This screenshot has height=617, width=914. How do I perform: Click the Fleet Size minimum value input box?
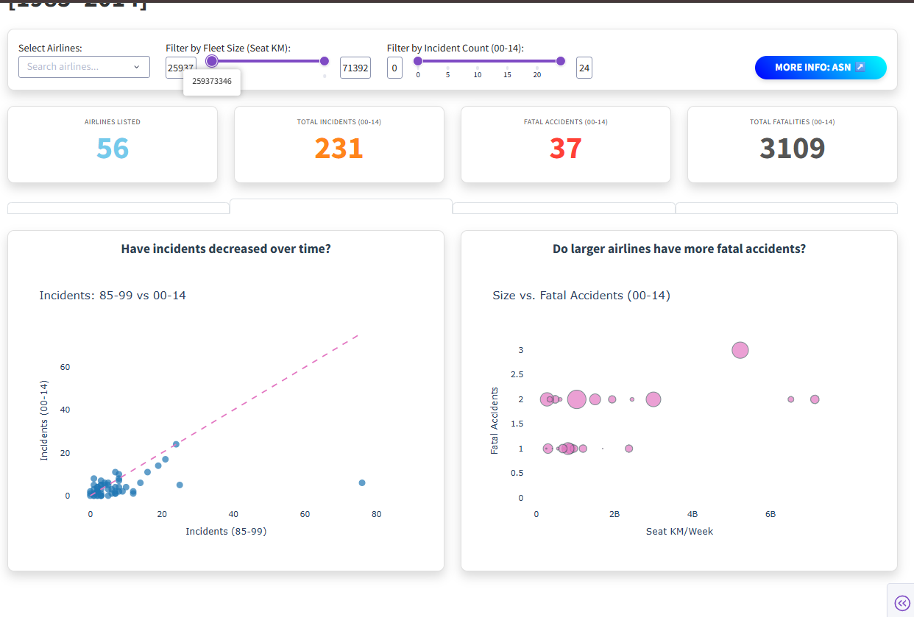pos(181,68)
